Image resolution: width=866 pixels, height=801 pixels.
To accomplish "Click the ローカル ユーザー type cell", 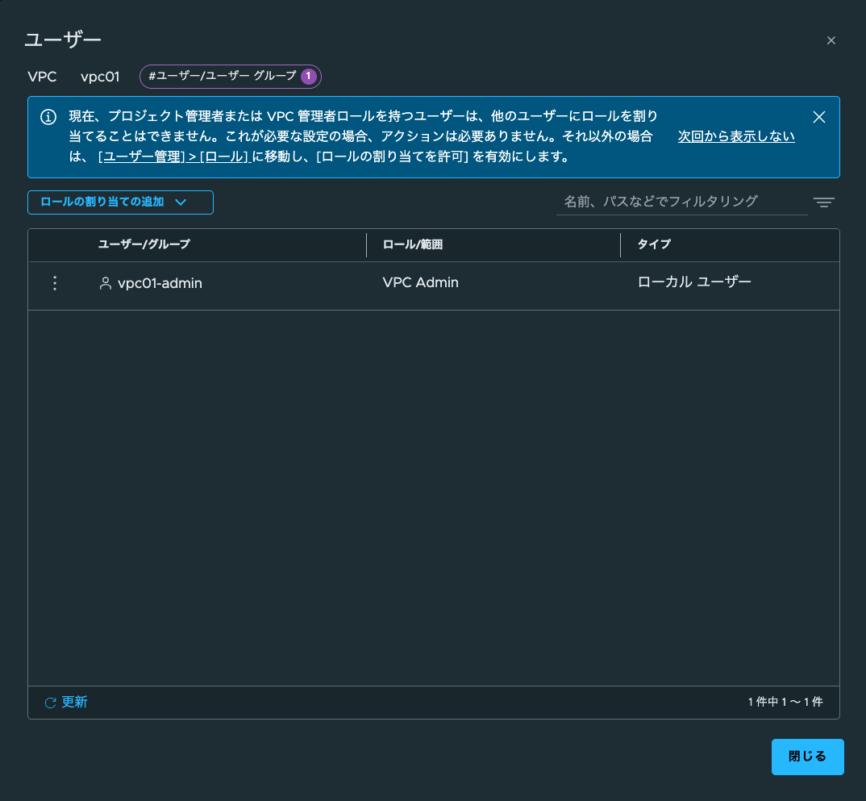I will point(694,282).
